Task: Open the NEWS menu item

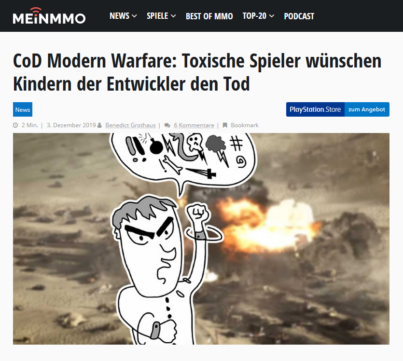Action: tap(120, 16)
